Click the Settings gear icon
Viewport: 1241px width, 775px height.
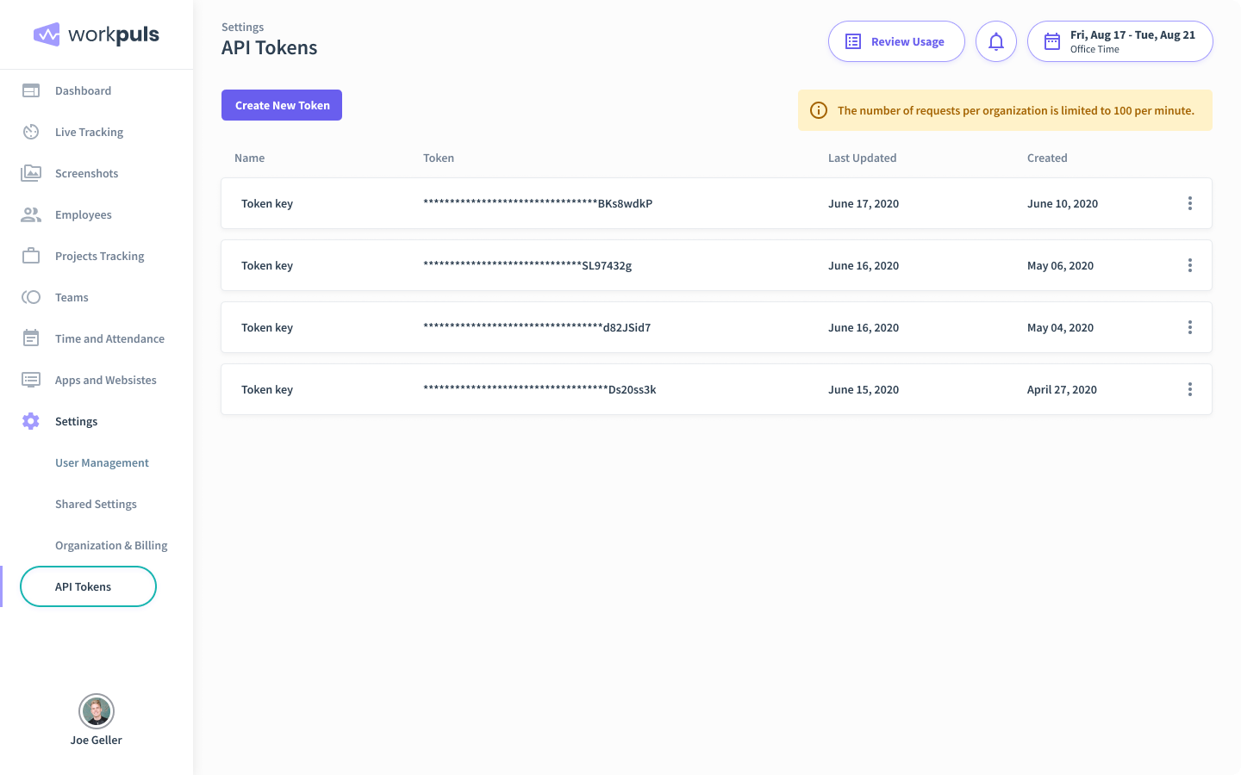pos(31,421)
